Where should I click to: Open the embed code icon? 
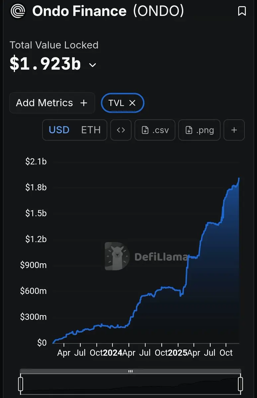pos(121,130)
